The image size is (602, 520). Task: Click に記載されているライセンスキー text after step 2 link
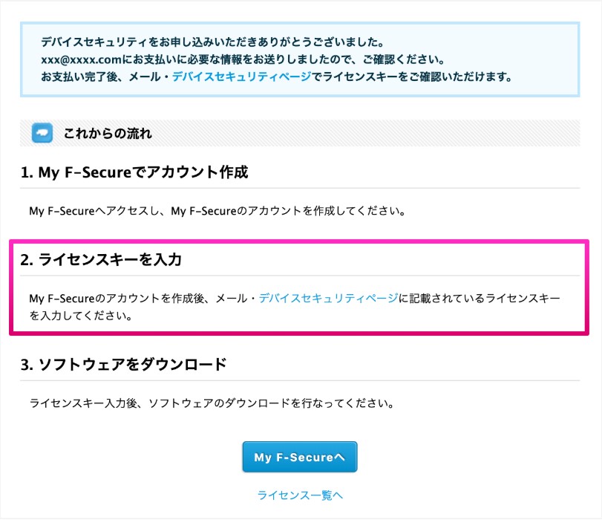point(480,298)
